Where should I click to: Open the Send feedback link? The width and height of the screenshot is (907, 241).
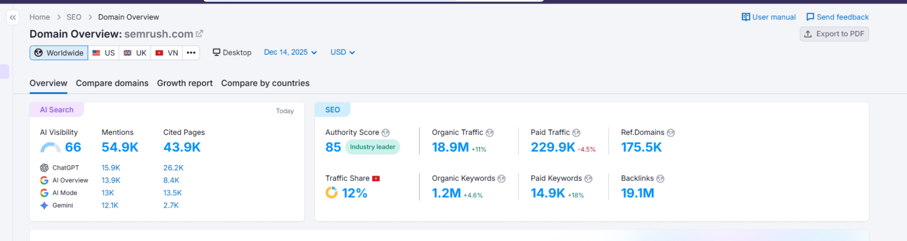coord(838,17)
